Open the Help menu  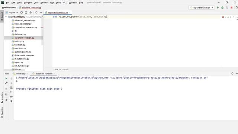point(81,3)
